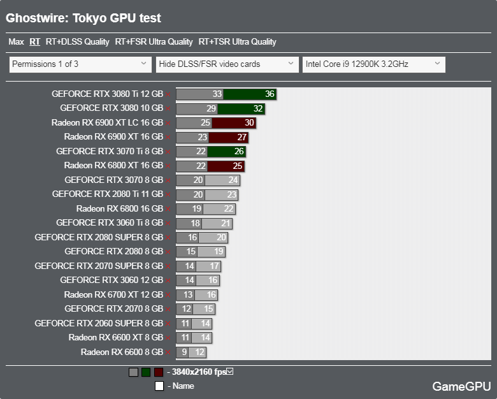This screenshot has width=497, height=399.
Task: Open the Permissions 1 of 3 dropdown
Action: tap(80, 64)
